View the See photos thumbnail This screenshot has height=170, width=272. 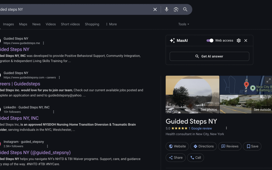point(192,94)
